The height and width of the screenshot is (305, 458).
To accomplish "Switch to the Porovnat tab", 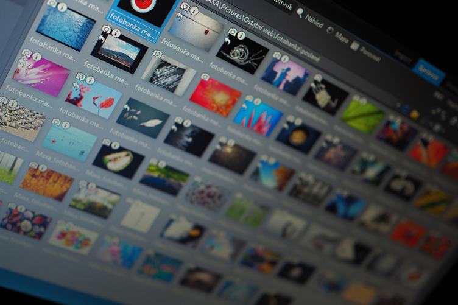I will (x=366, y=52).
